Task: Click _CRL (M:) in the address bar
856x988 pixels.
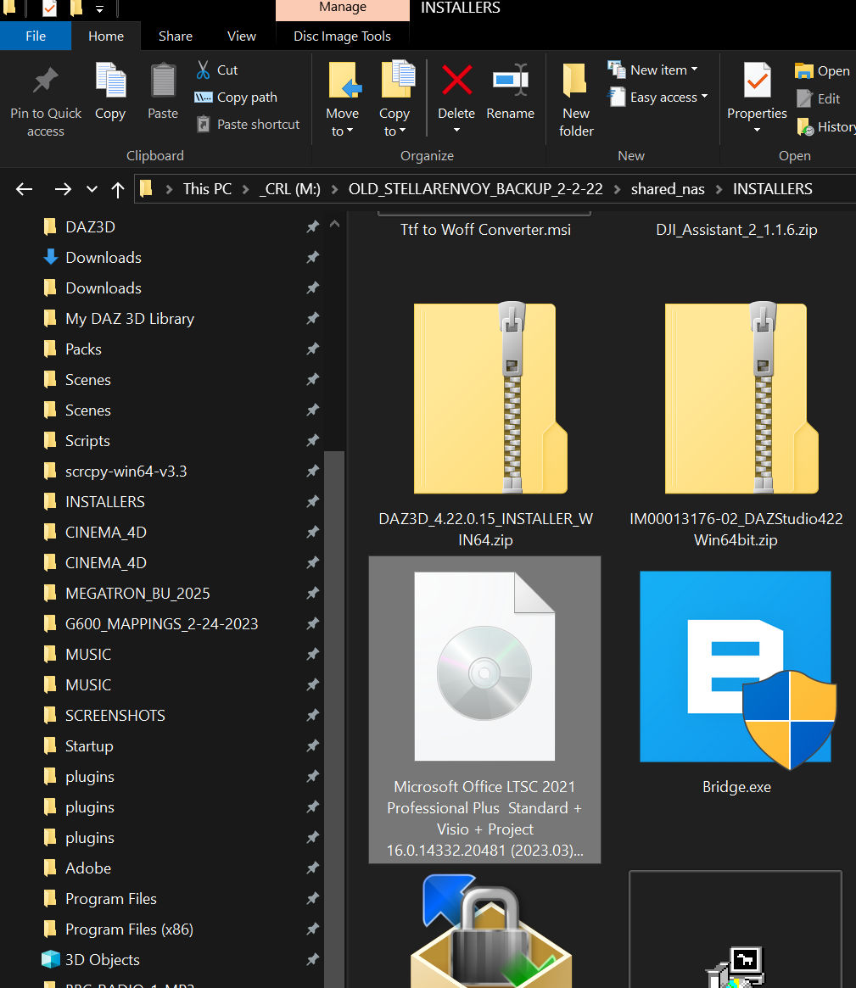Action: (290, 189)
